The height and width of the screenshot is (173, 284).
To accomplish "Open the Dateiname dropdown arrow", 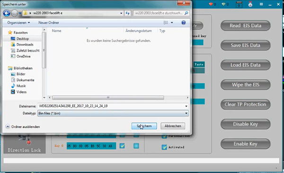I will [x=186, y=106].
